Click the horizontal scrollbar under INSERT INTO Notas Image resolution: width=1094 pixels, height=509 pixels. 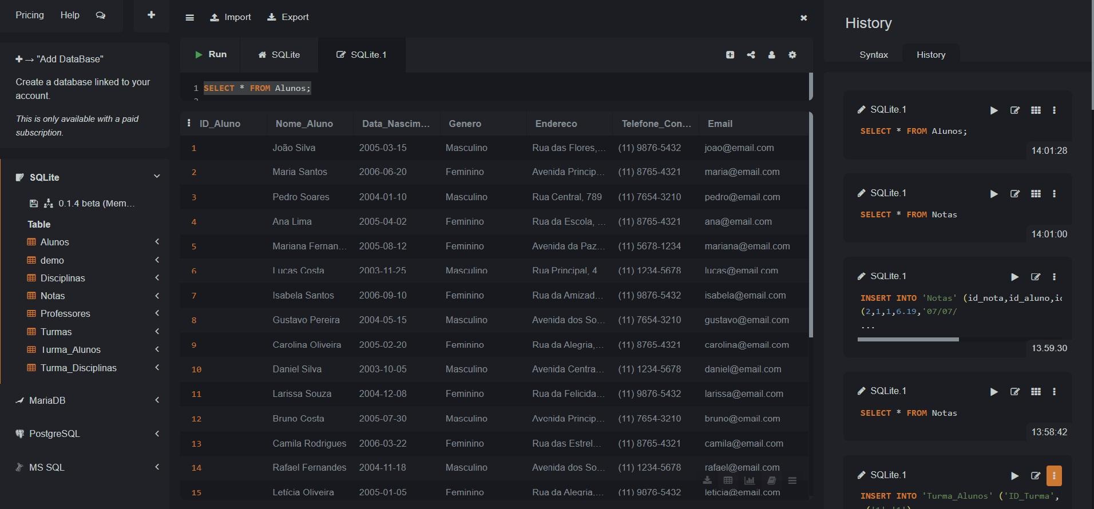click(x=908, y=339)
